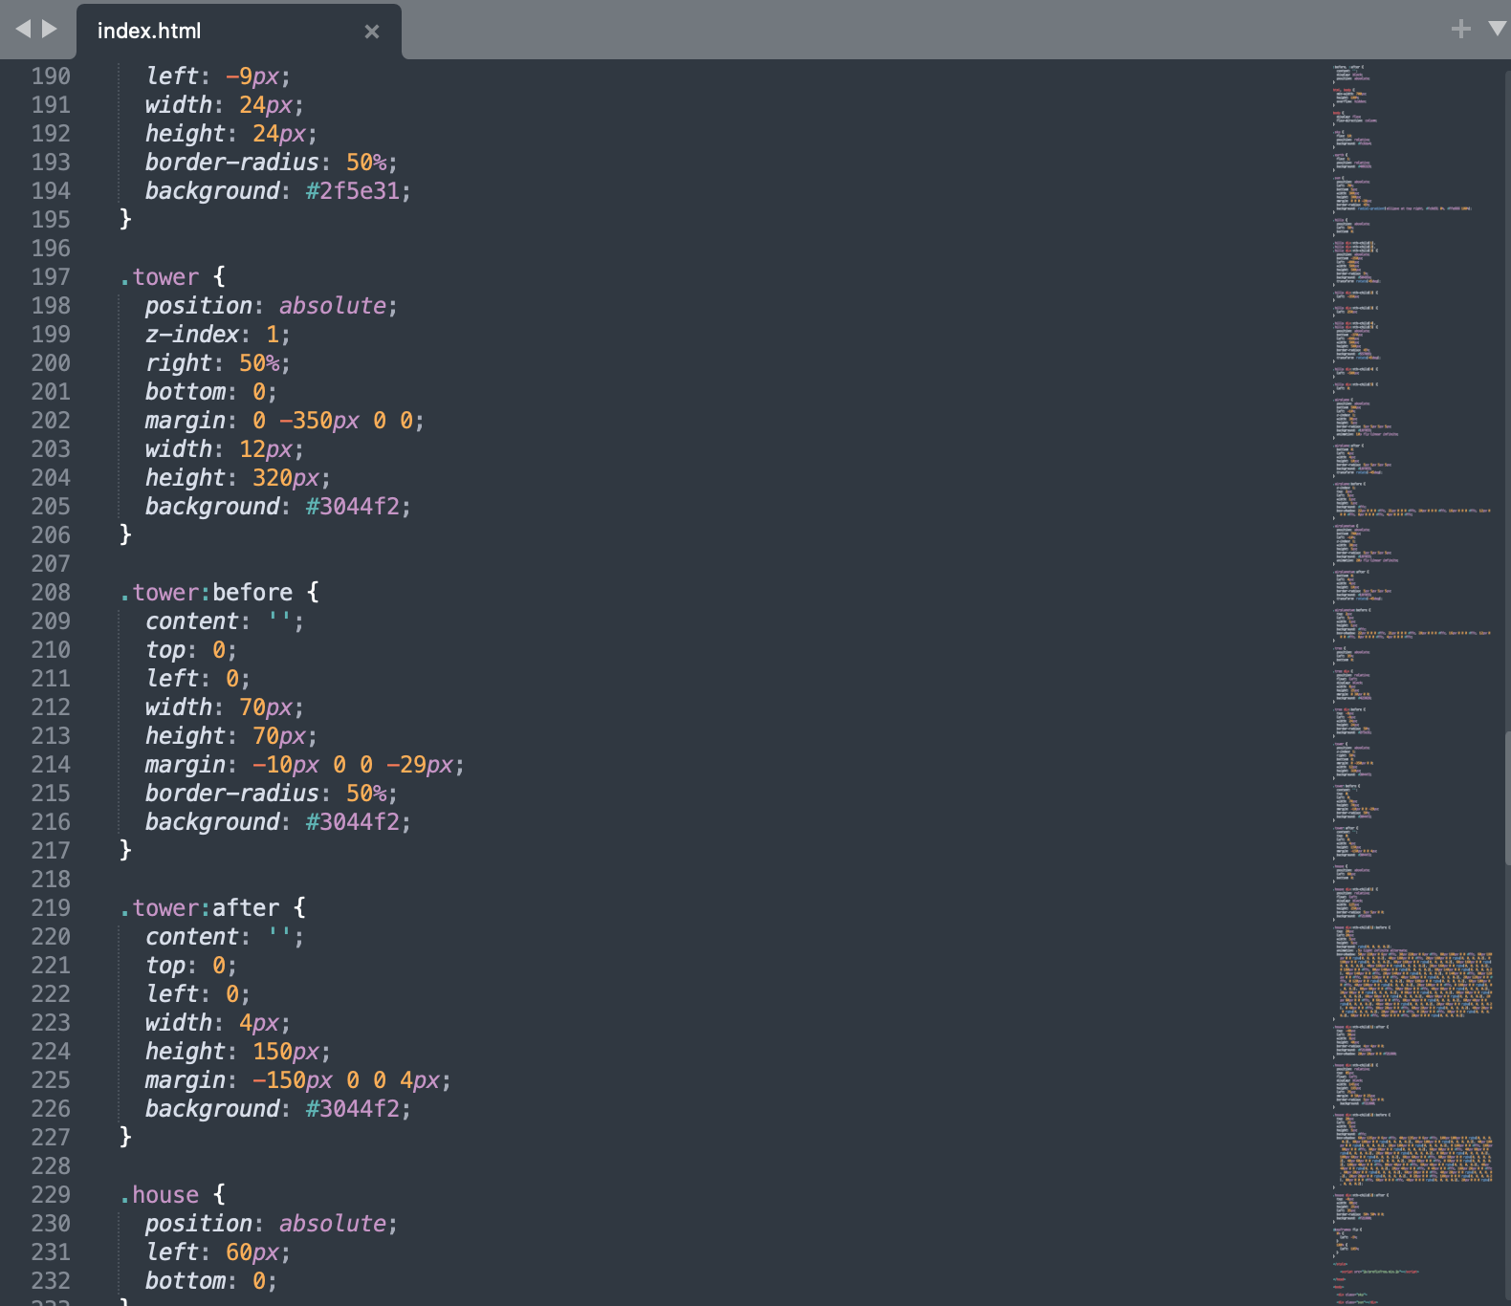Click 'absolute' value on line 230
Viewport: 1511px width, 1306px height.
[333, 1224]
